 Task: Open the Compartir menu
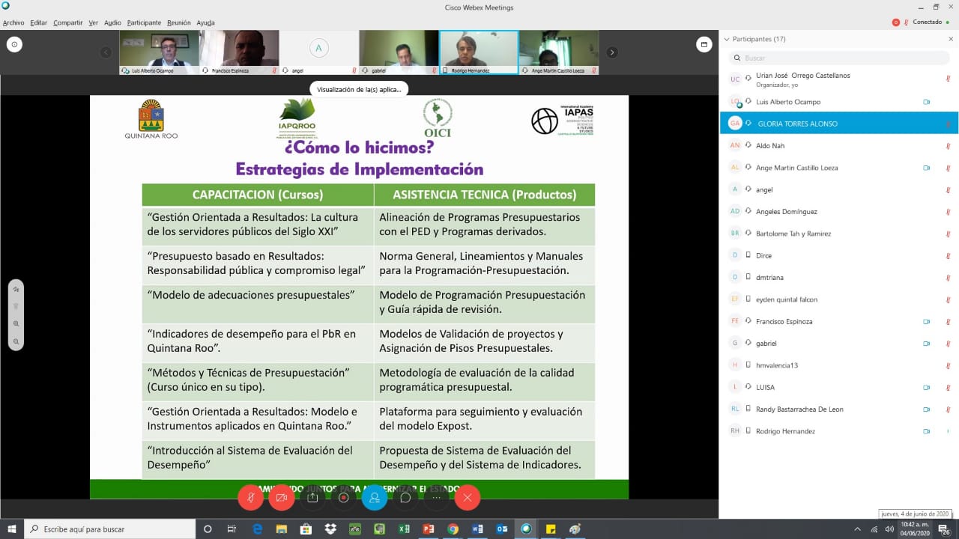click(68, 22)
